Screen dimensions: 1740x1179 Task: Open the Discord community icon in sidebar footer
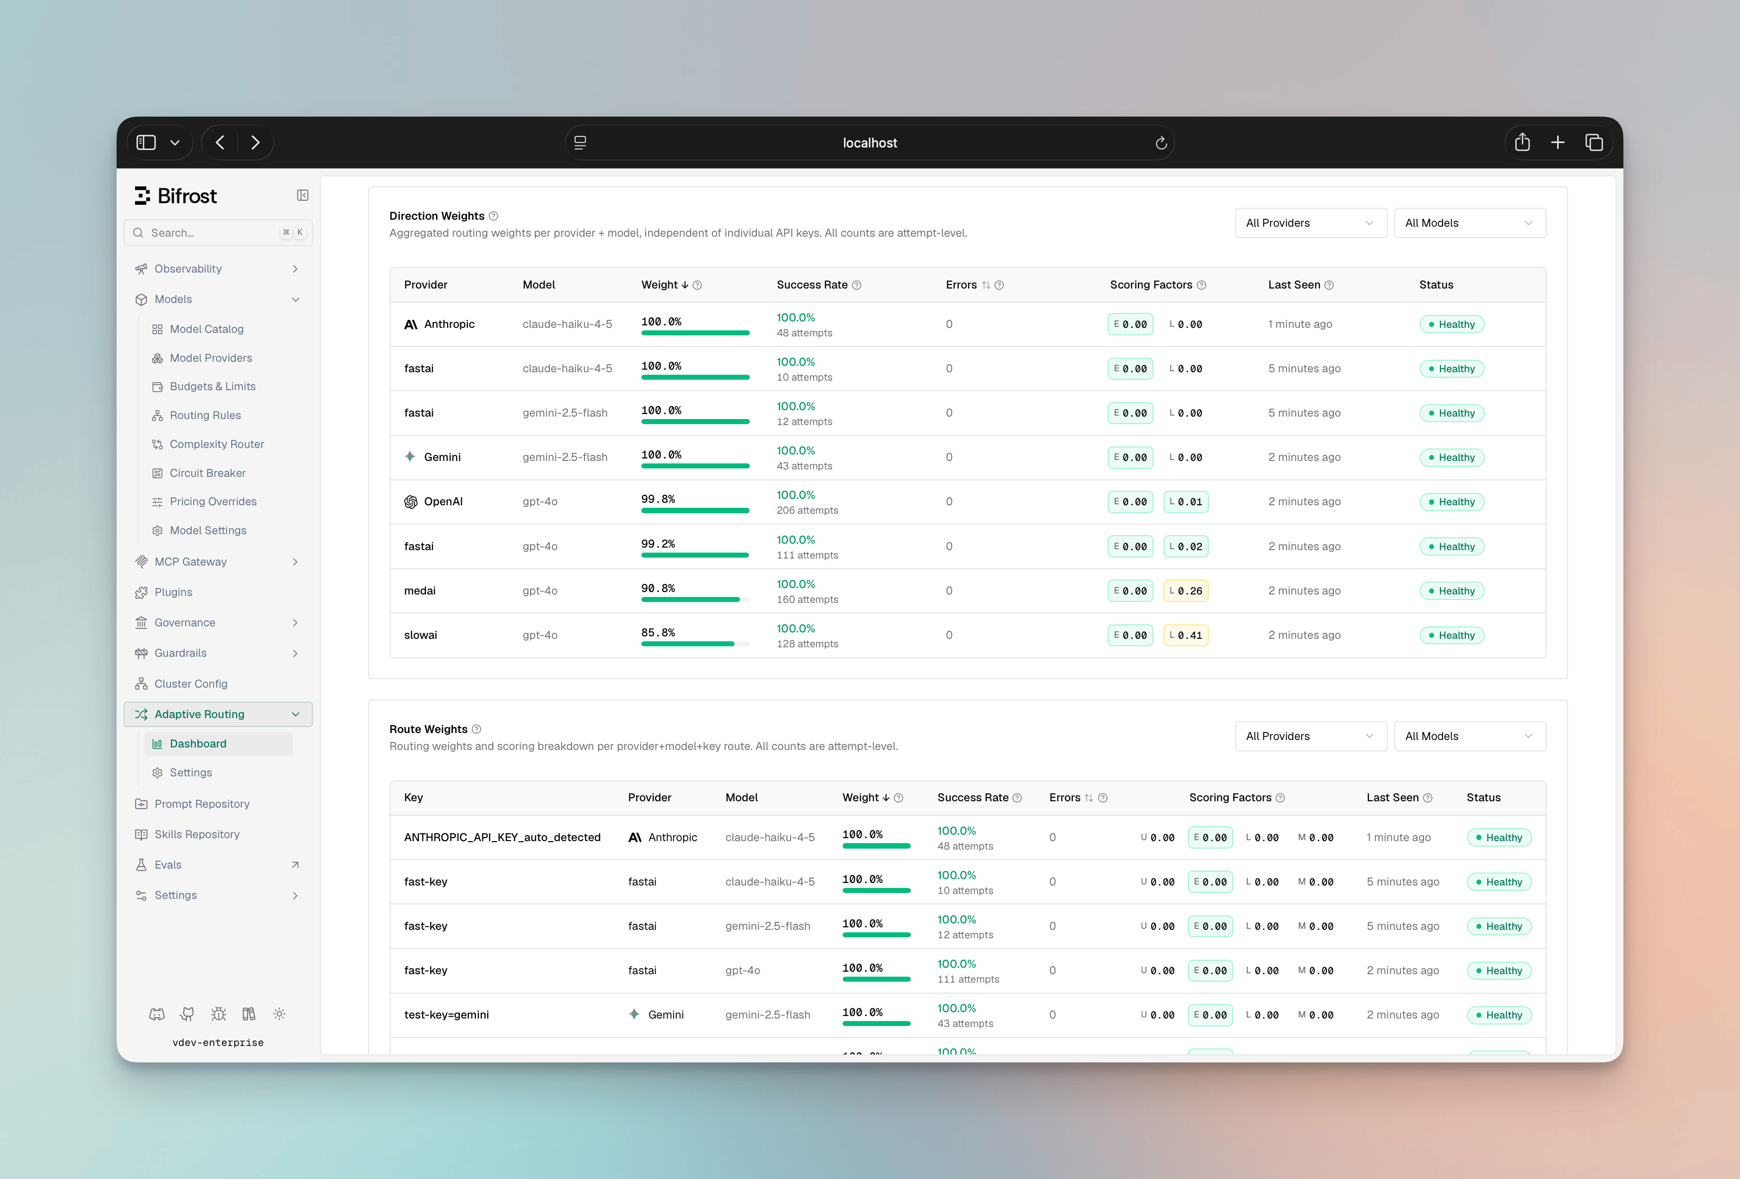[156, 1015]
